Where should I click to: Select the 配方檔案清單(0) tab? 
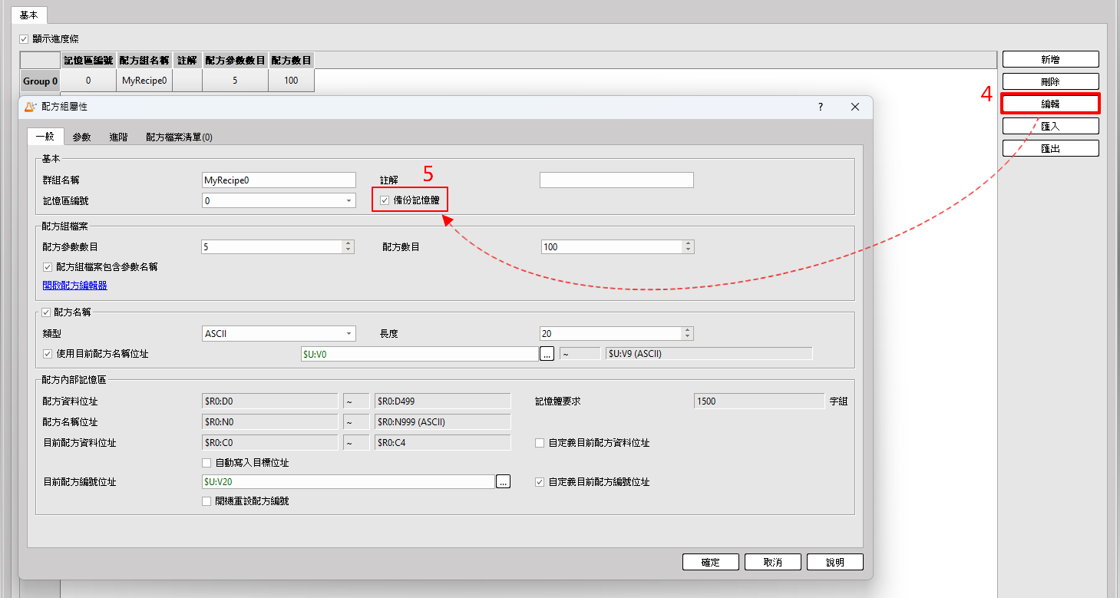(179, 137)
